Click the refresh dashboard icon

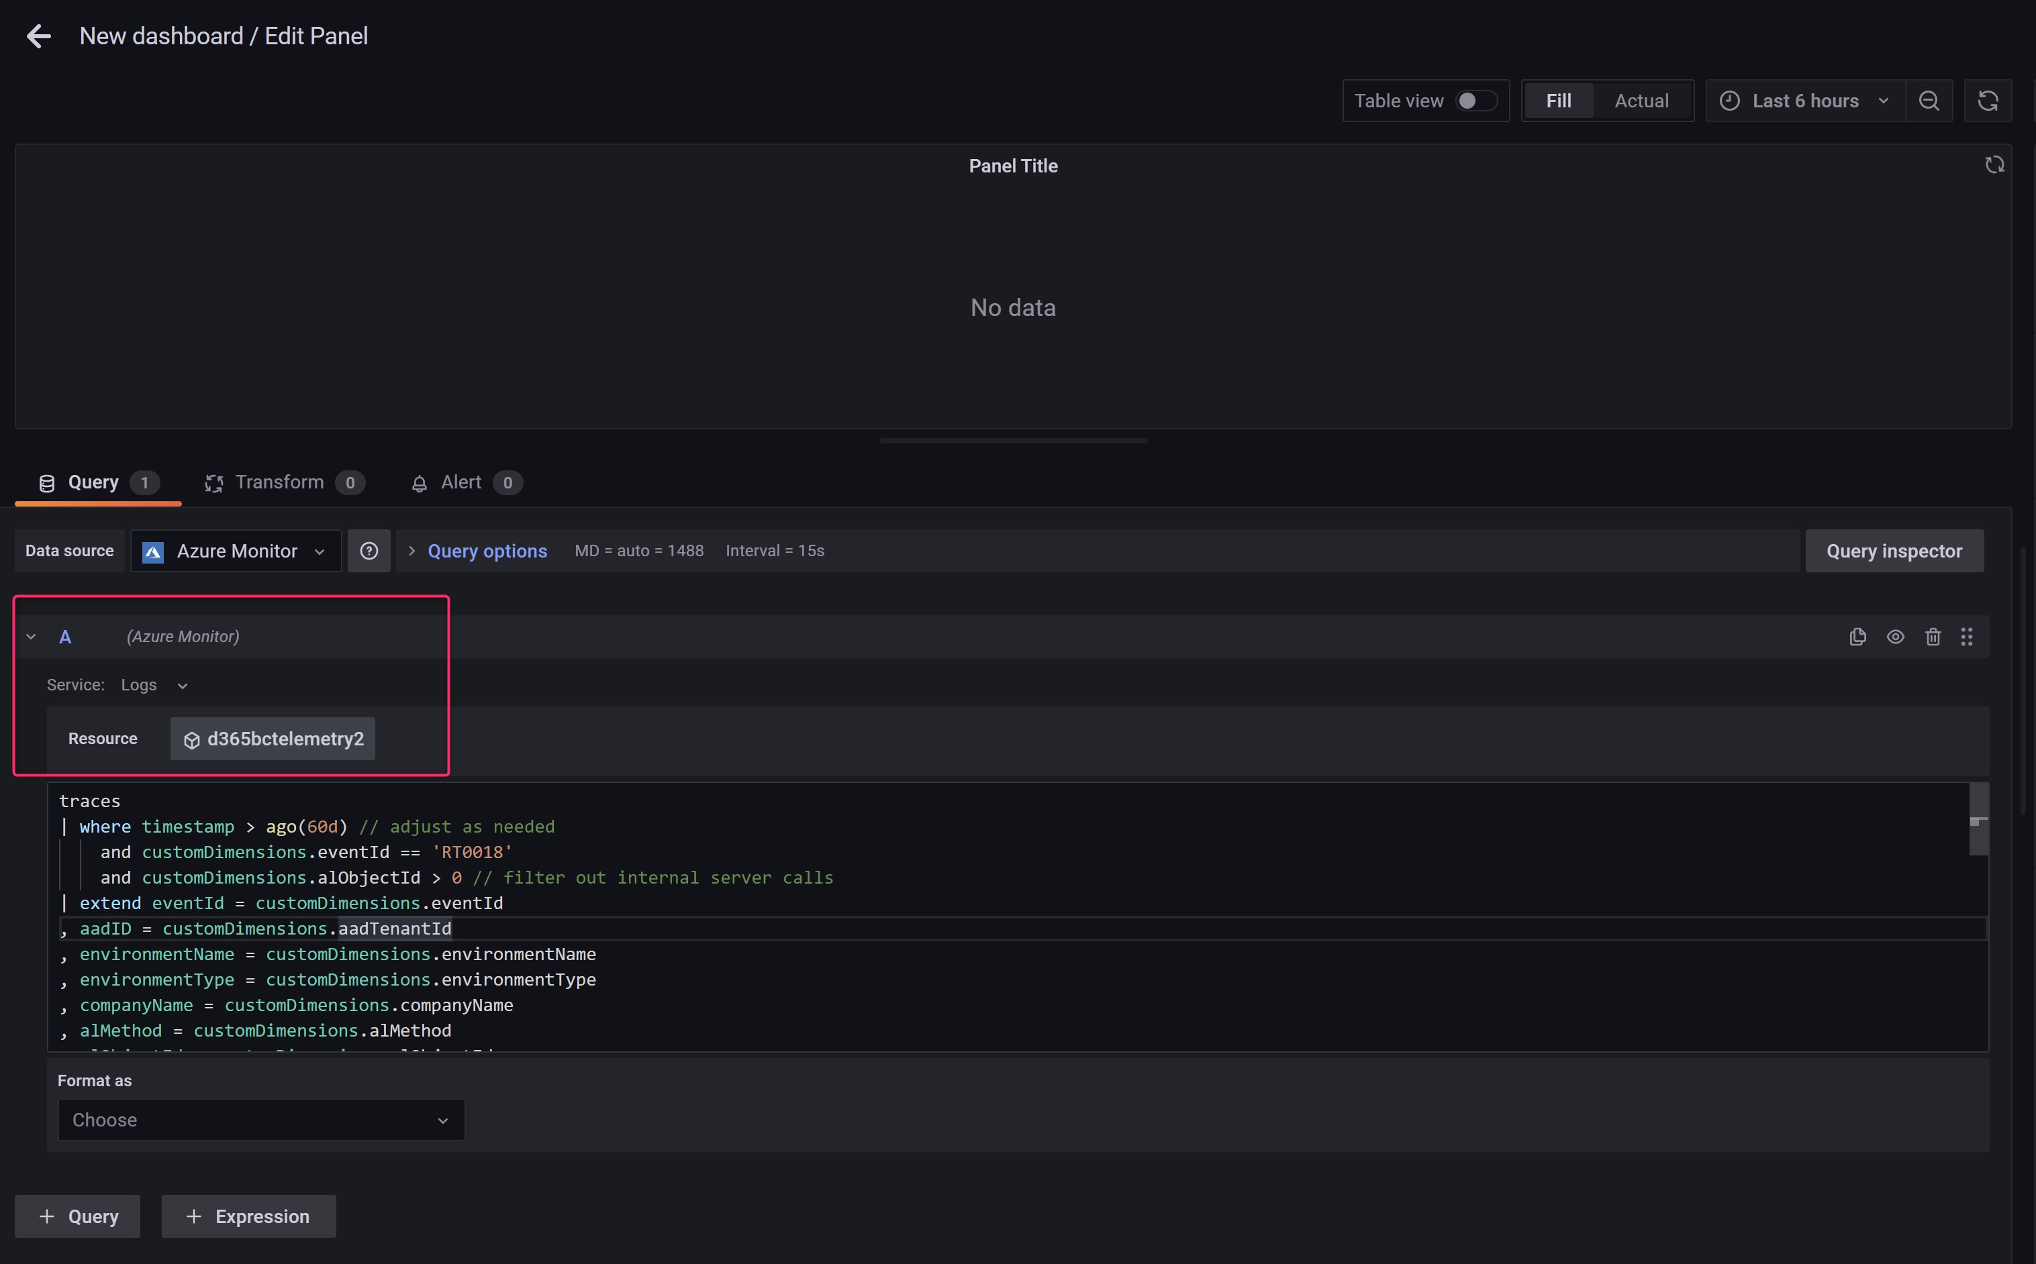[x=1988, y=101]
